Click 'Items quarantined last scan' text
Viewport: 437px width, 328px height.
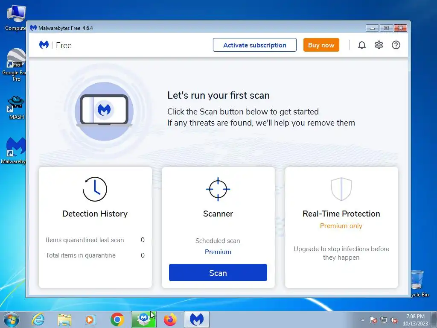(x=85, y=240)
